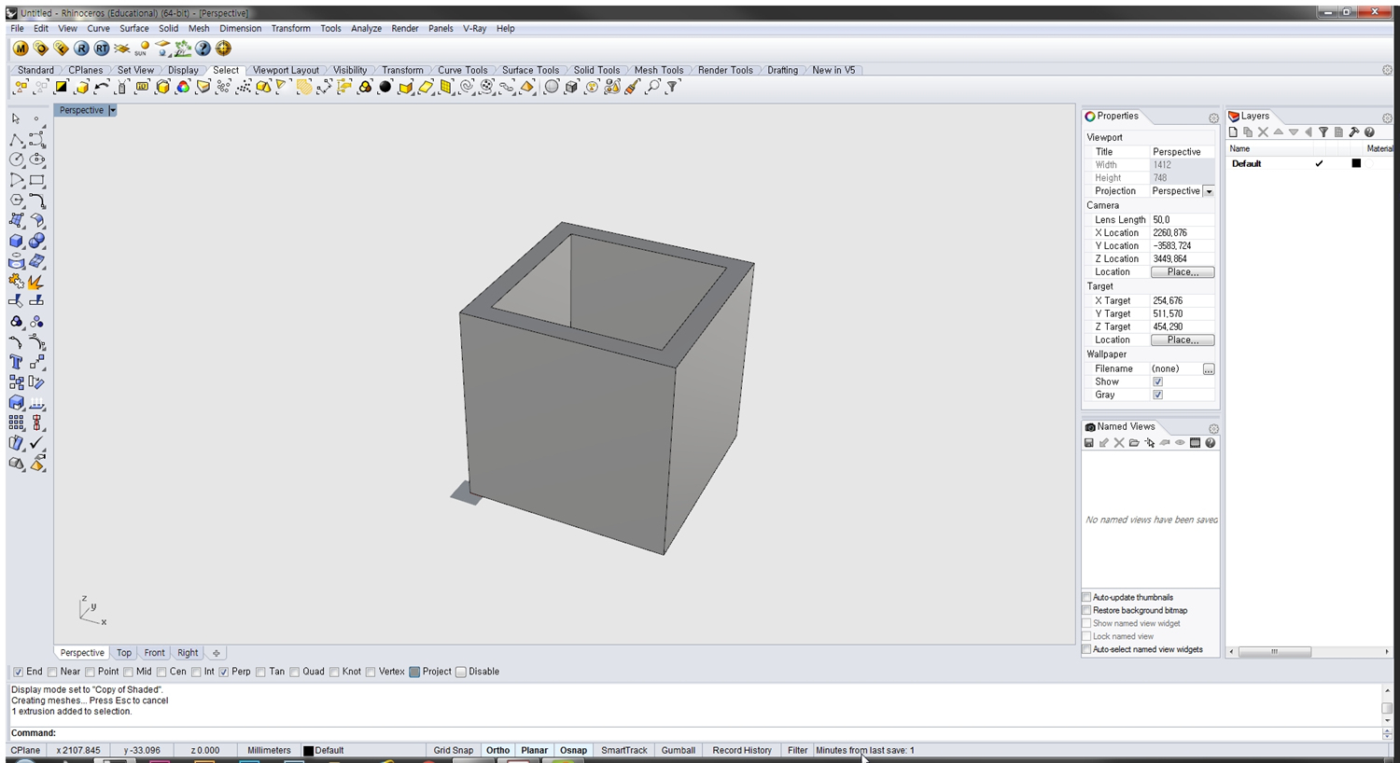
Task: Click the Array grid icon in sidebar
Action: click(x=16, y=423)
